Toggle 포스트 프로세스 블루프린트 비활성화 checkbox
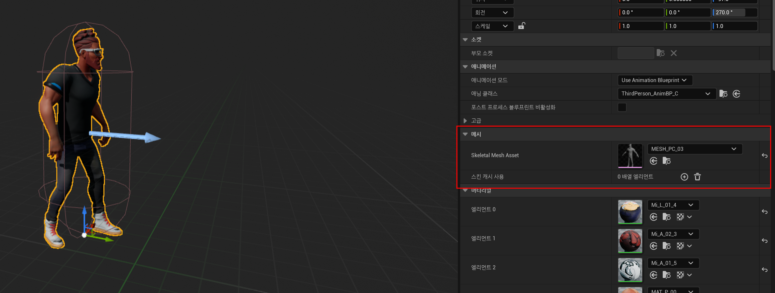This screenshot has height=293, width=775. [622, 107]
